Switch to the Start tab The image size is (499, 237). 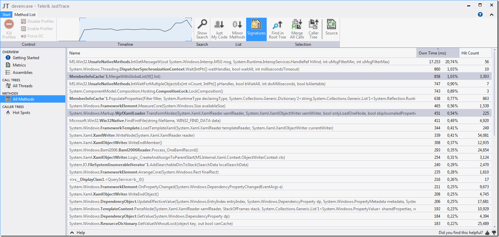click(x=6, y=15)
